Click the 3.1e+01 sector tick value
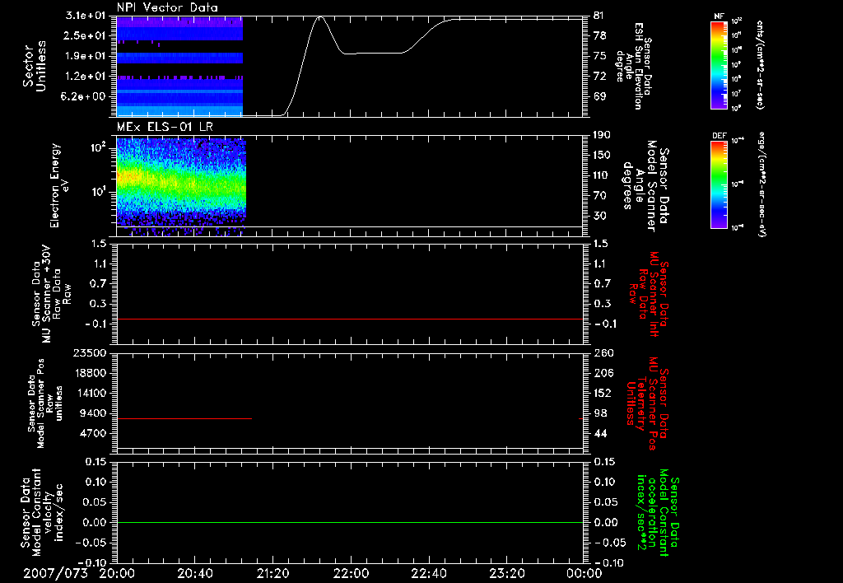The height and width of the screenshot is (583, 843). click(x=86, y=16)
